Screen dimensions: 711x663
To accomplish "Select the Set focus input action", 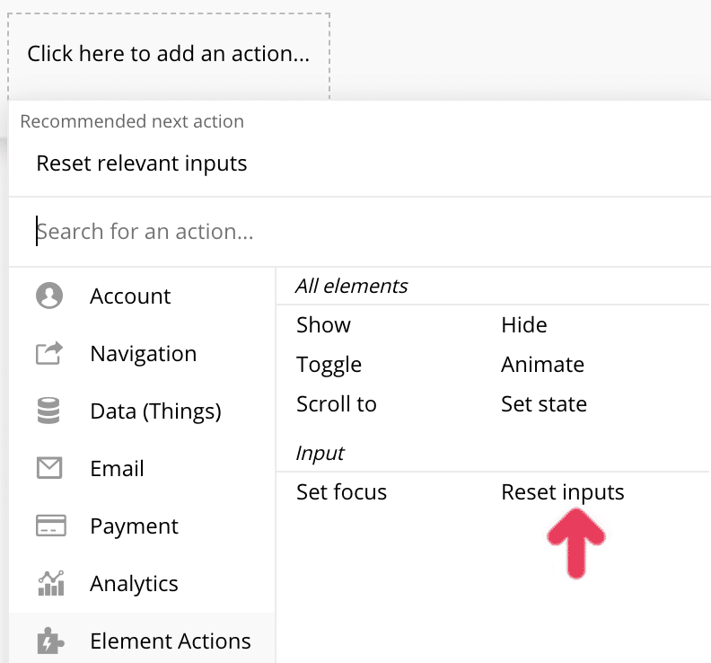I will [341, 492].
